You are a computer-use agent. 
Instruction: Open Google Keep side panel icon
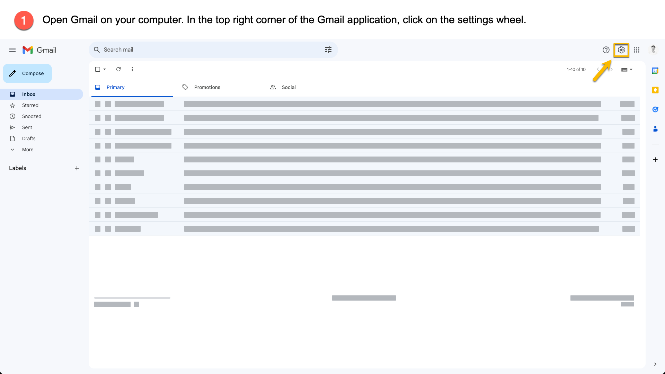655,90
